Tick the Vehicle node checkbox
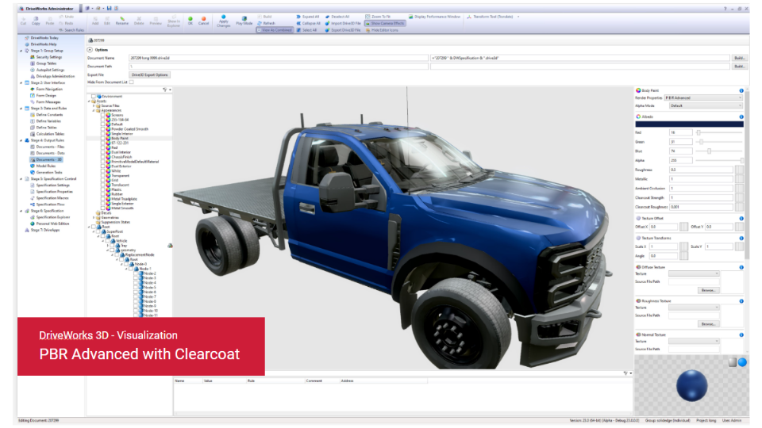This screenshot has width=762, height=428. pos(107,241)
